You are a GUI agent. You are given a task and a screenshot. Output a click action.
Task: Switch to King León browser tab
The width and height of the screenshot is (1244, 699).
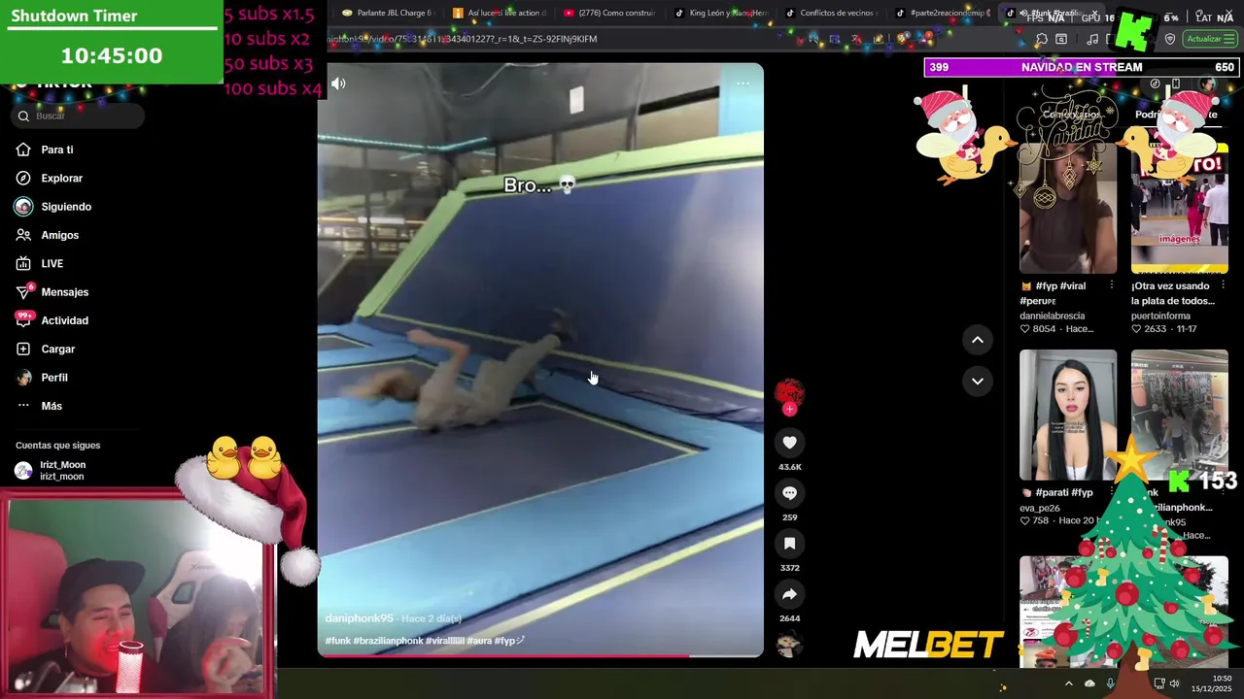click(x=721, y=13)
